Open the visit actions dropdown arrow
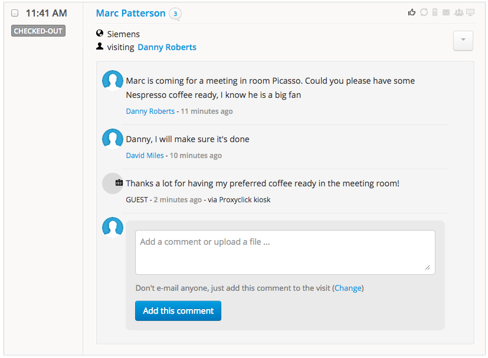This screenshot has width=488, height=358. (x=463, y=40)
